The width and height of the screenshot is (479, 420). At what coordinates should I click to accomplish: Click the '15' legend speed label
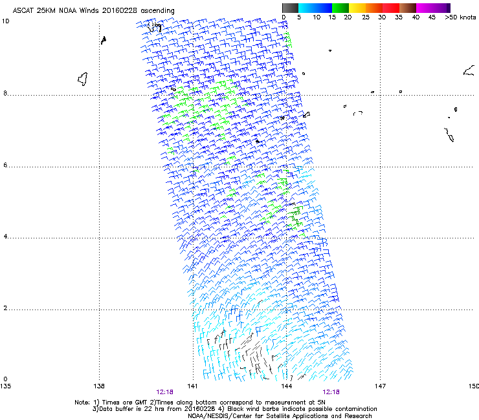coord(332,17)
